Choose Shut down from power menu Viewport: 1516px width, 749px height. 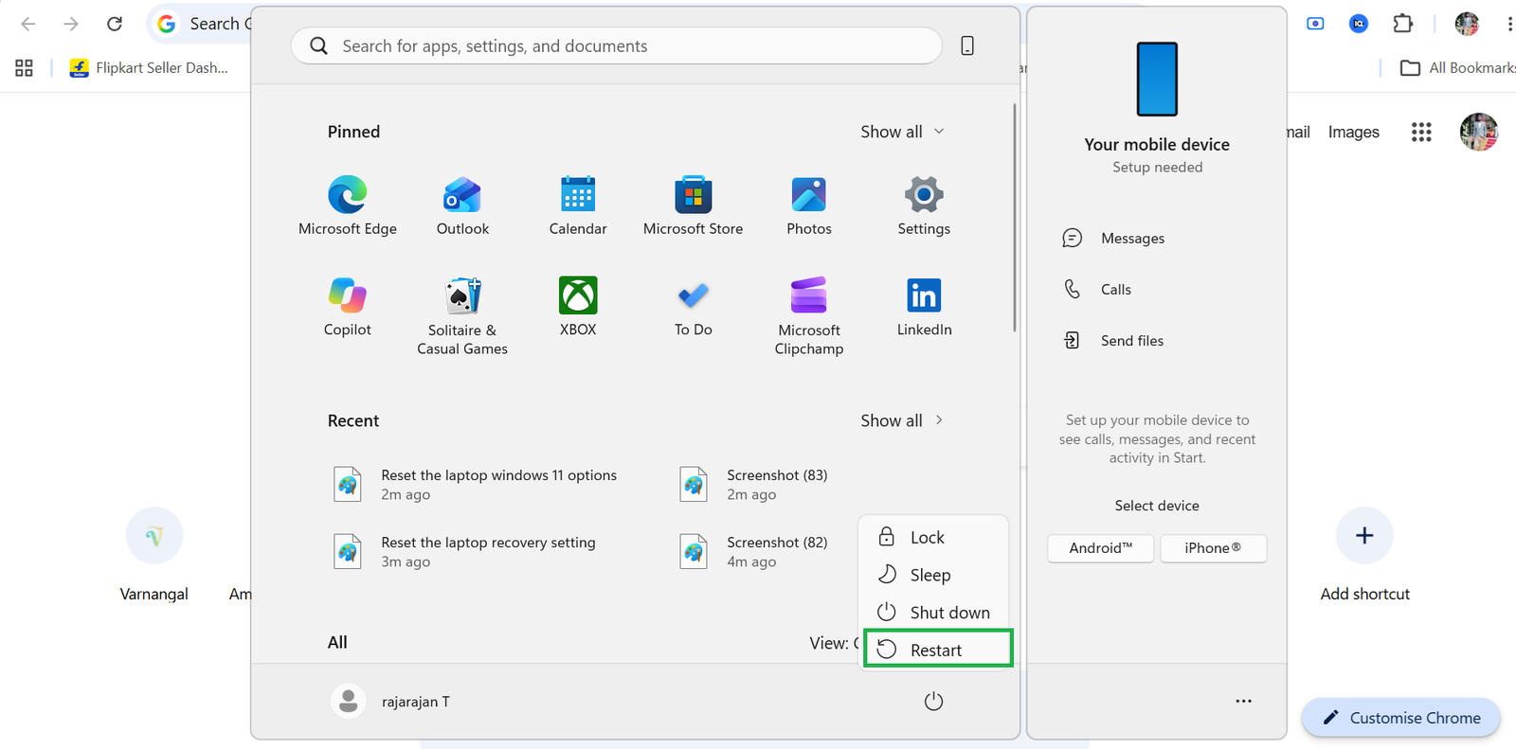[934, 613]
